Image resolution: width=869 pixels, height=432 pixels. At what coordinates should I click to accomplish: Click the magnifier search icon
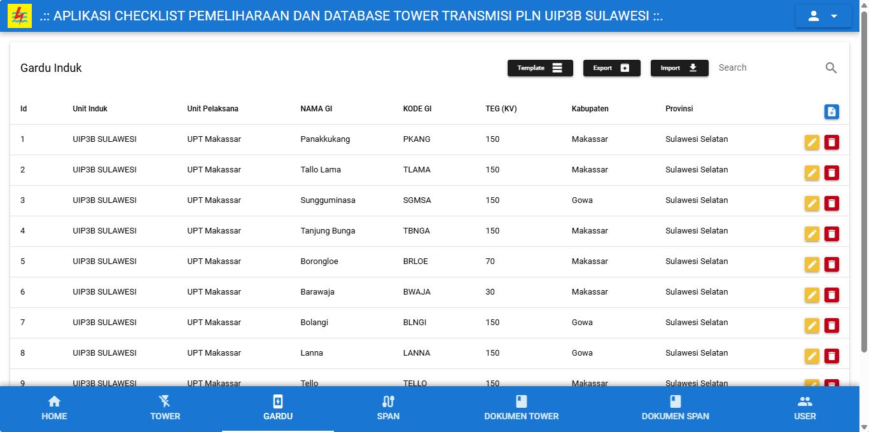coord(831,68)
